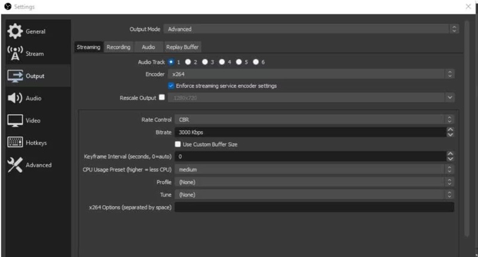Click the Keyframe Interval field
The height and width of the screenshot is (257, 478).
pyautogui.click(x=310, y=157)
